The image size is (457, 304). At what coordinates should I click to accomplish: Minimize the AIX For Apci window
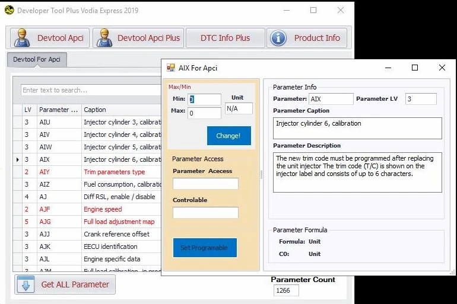pos(388,68)
